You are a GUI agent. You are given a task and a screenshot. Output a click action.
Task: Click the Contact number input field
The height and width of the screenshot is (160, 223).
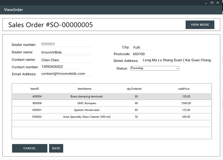(x=62, y=67)
